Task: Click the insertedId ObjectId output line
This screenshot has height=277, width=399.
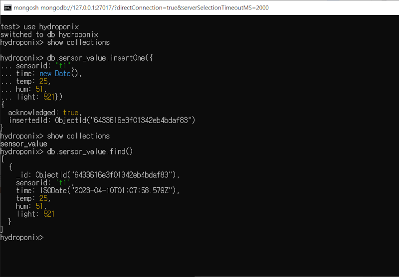Action: (x=102, y=120)
